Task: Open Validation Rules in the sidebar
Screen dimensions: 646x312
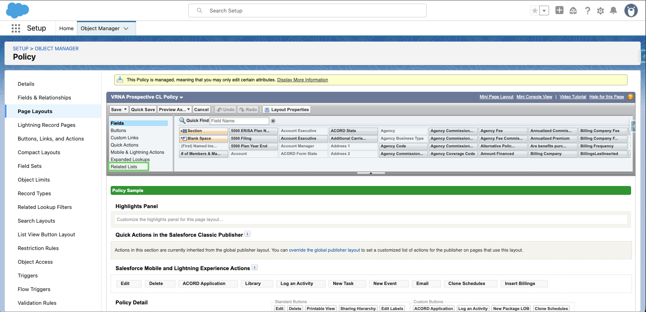Action: point(37,303)
